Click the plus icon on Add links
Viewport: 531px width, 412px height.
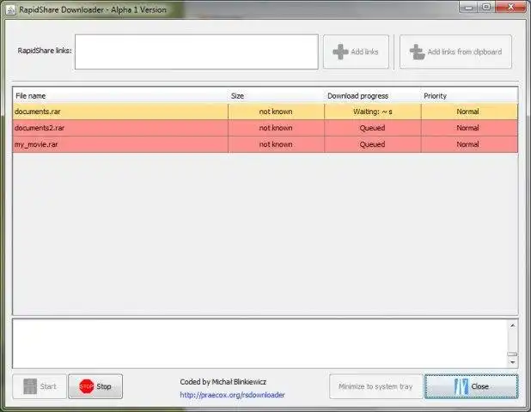click(340, 51)
